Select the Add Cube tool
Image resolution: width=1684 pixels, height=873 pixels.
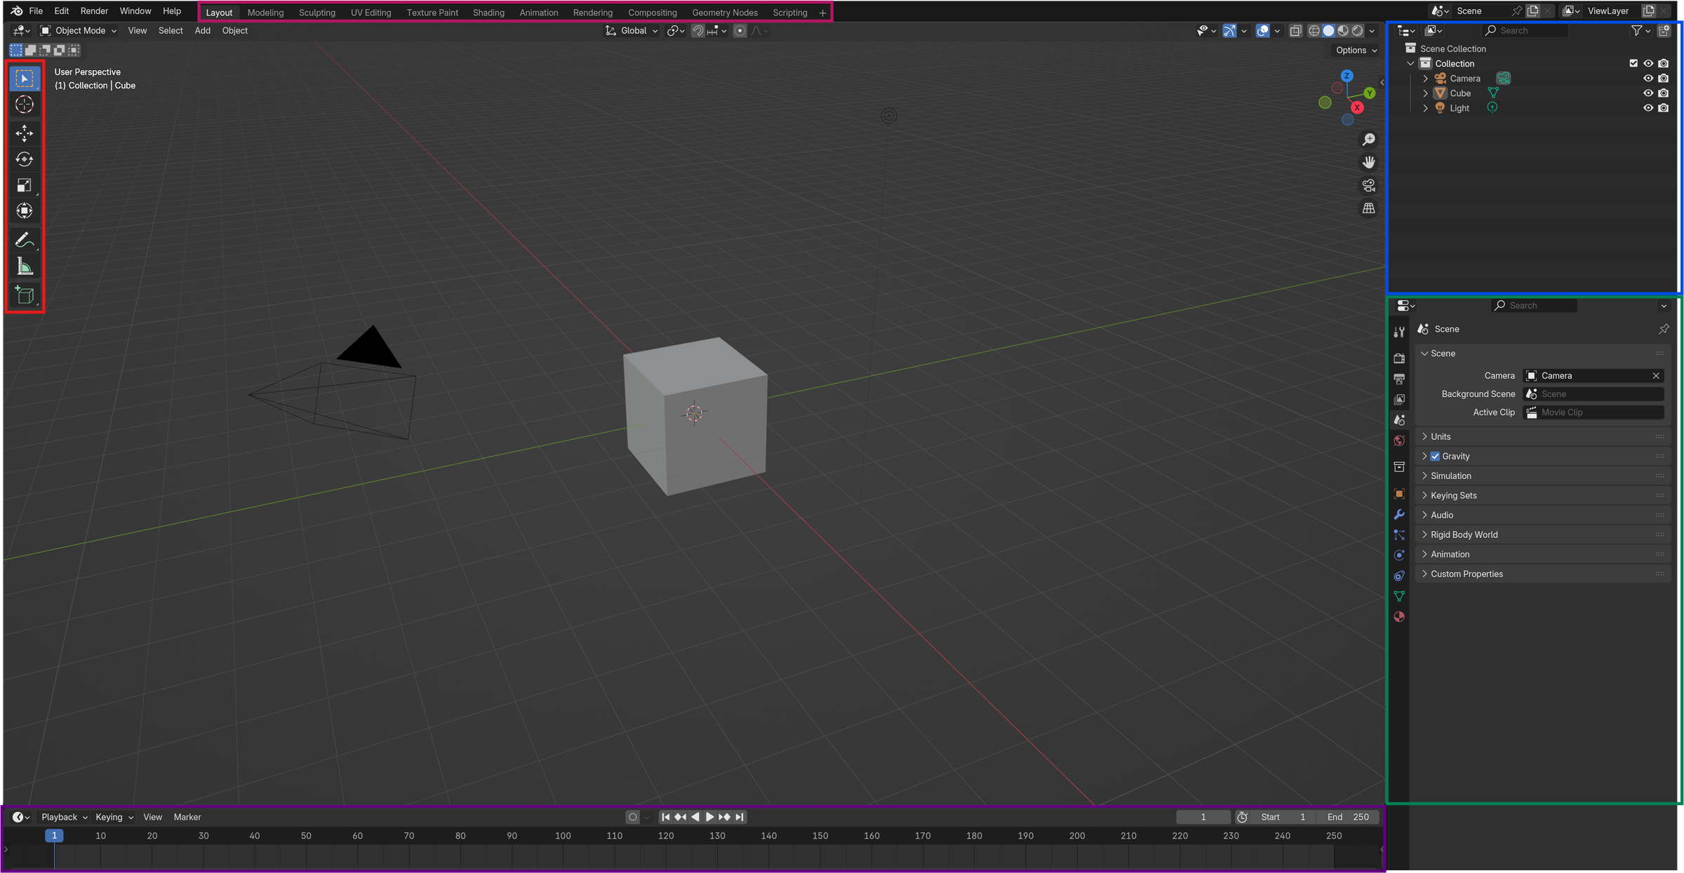click(25, 295)
